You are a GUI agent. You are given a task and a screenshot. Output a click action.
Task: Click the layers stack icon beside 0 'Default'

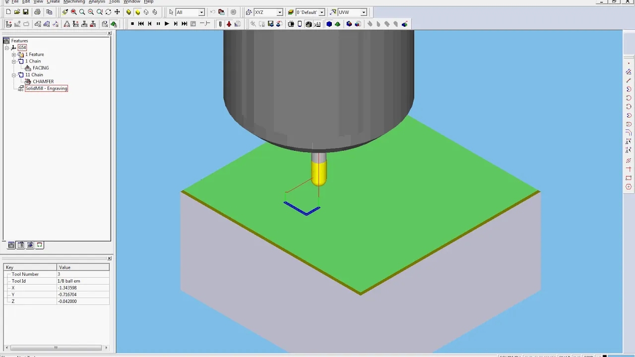click(291, 12)
